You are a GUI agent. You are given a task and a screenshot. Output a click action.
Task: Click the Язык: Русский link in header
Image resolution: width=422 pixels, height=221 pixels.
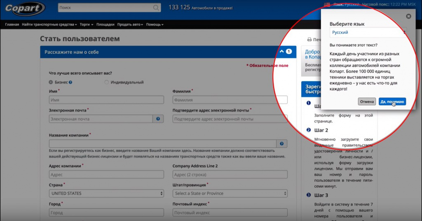346,4
